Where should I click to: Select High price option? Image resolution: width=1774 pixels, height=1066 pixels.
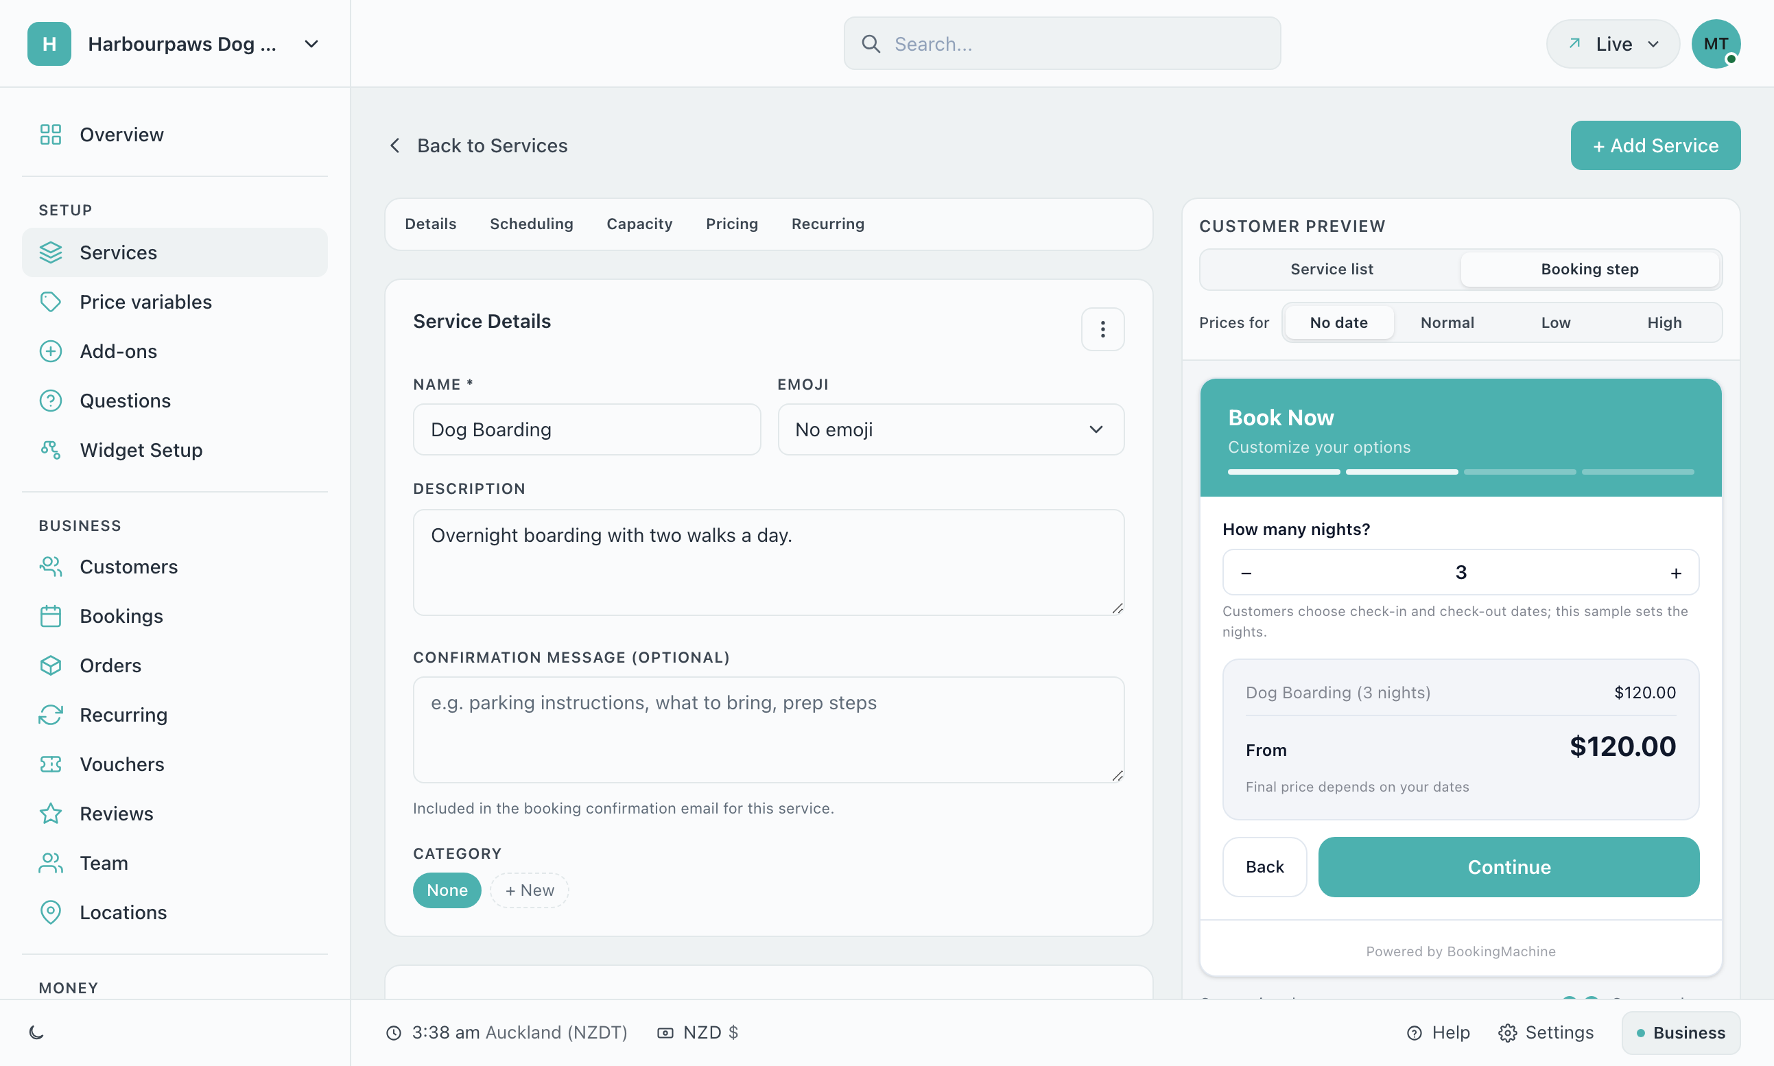(1664, 322)
